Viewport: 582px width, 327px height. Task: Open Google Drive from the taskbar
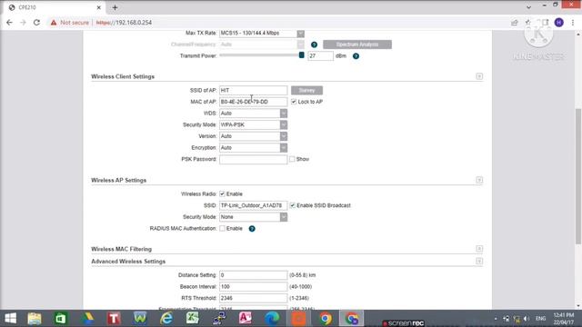tap(87, 319)
